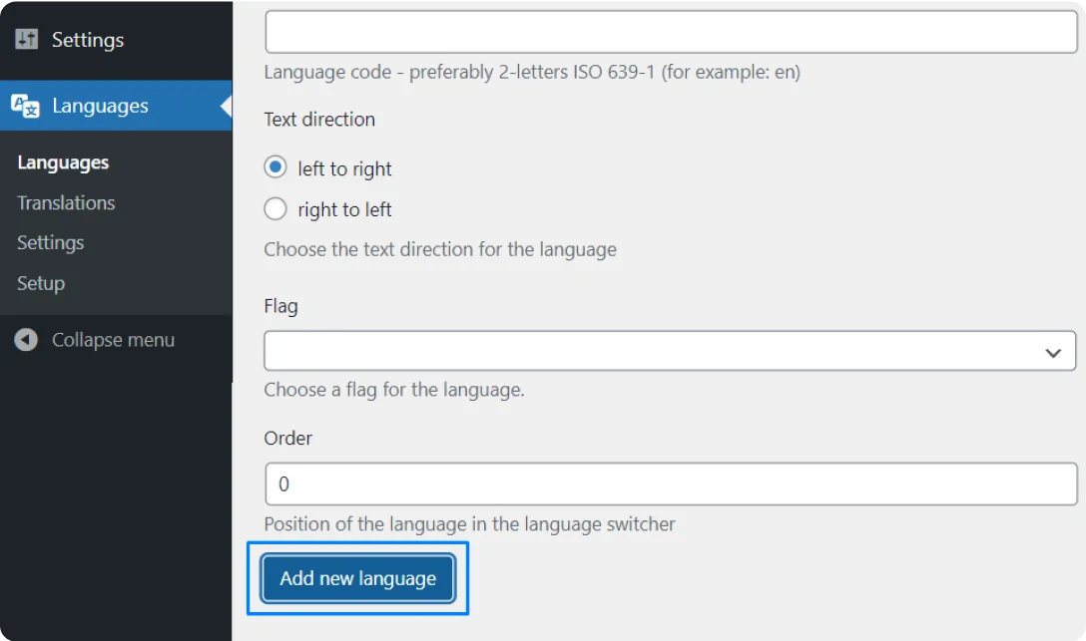Navigate to the Setup submenu item
This screenshot has height=641, width=1086.
point(40,283)
